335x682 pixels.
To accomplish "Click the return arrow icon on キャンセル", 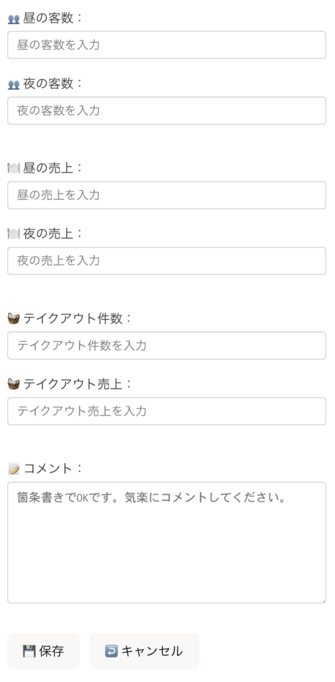I will pyautogui.click(x=111, y=651).
